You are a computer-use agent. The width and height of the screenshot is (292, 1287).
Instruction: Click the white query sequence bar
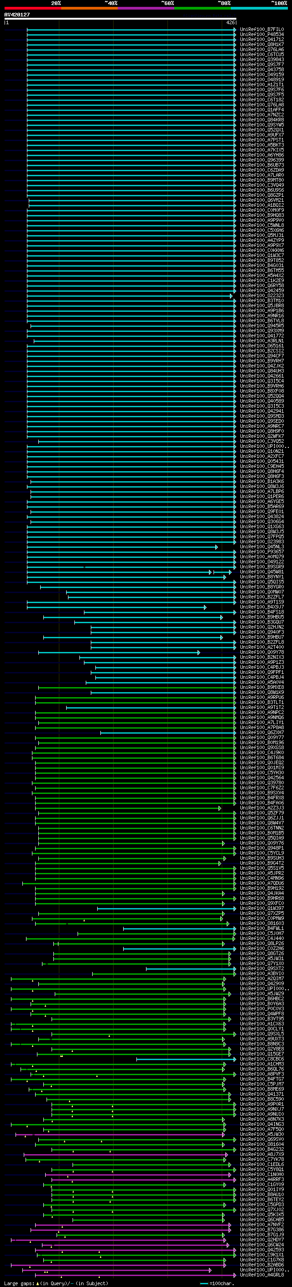120,18
